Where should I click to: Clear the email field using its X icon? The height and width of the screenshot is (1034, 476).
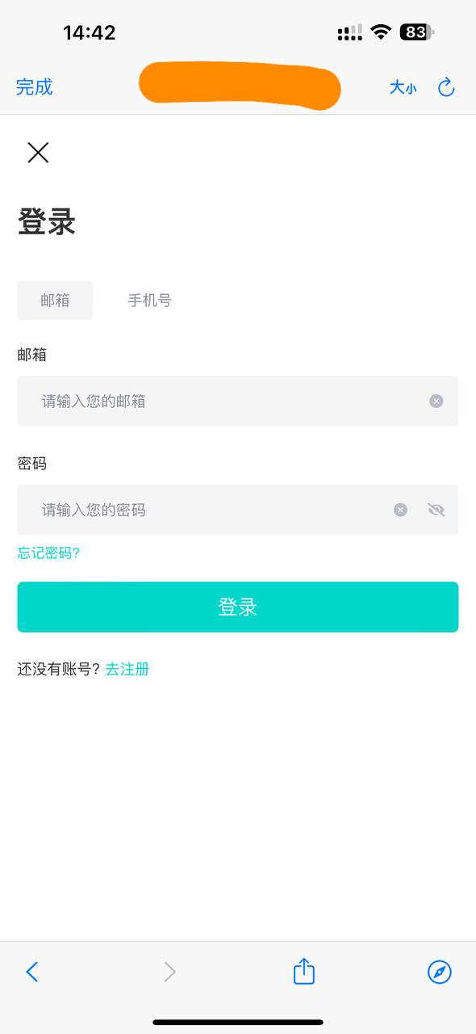[436, 401]
